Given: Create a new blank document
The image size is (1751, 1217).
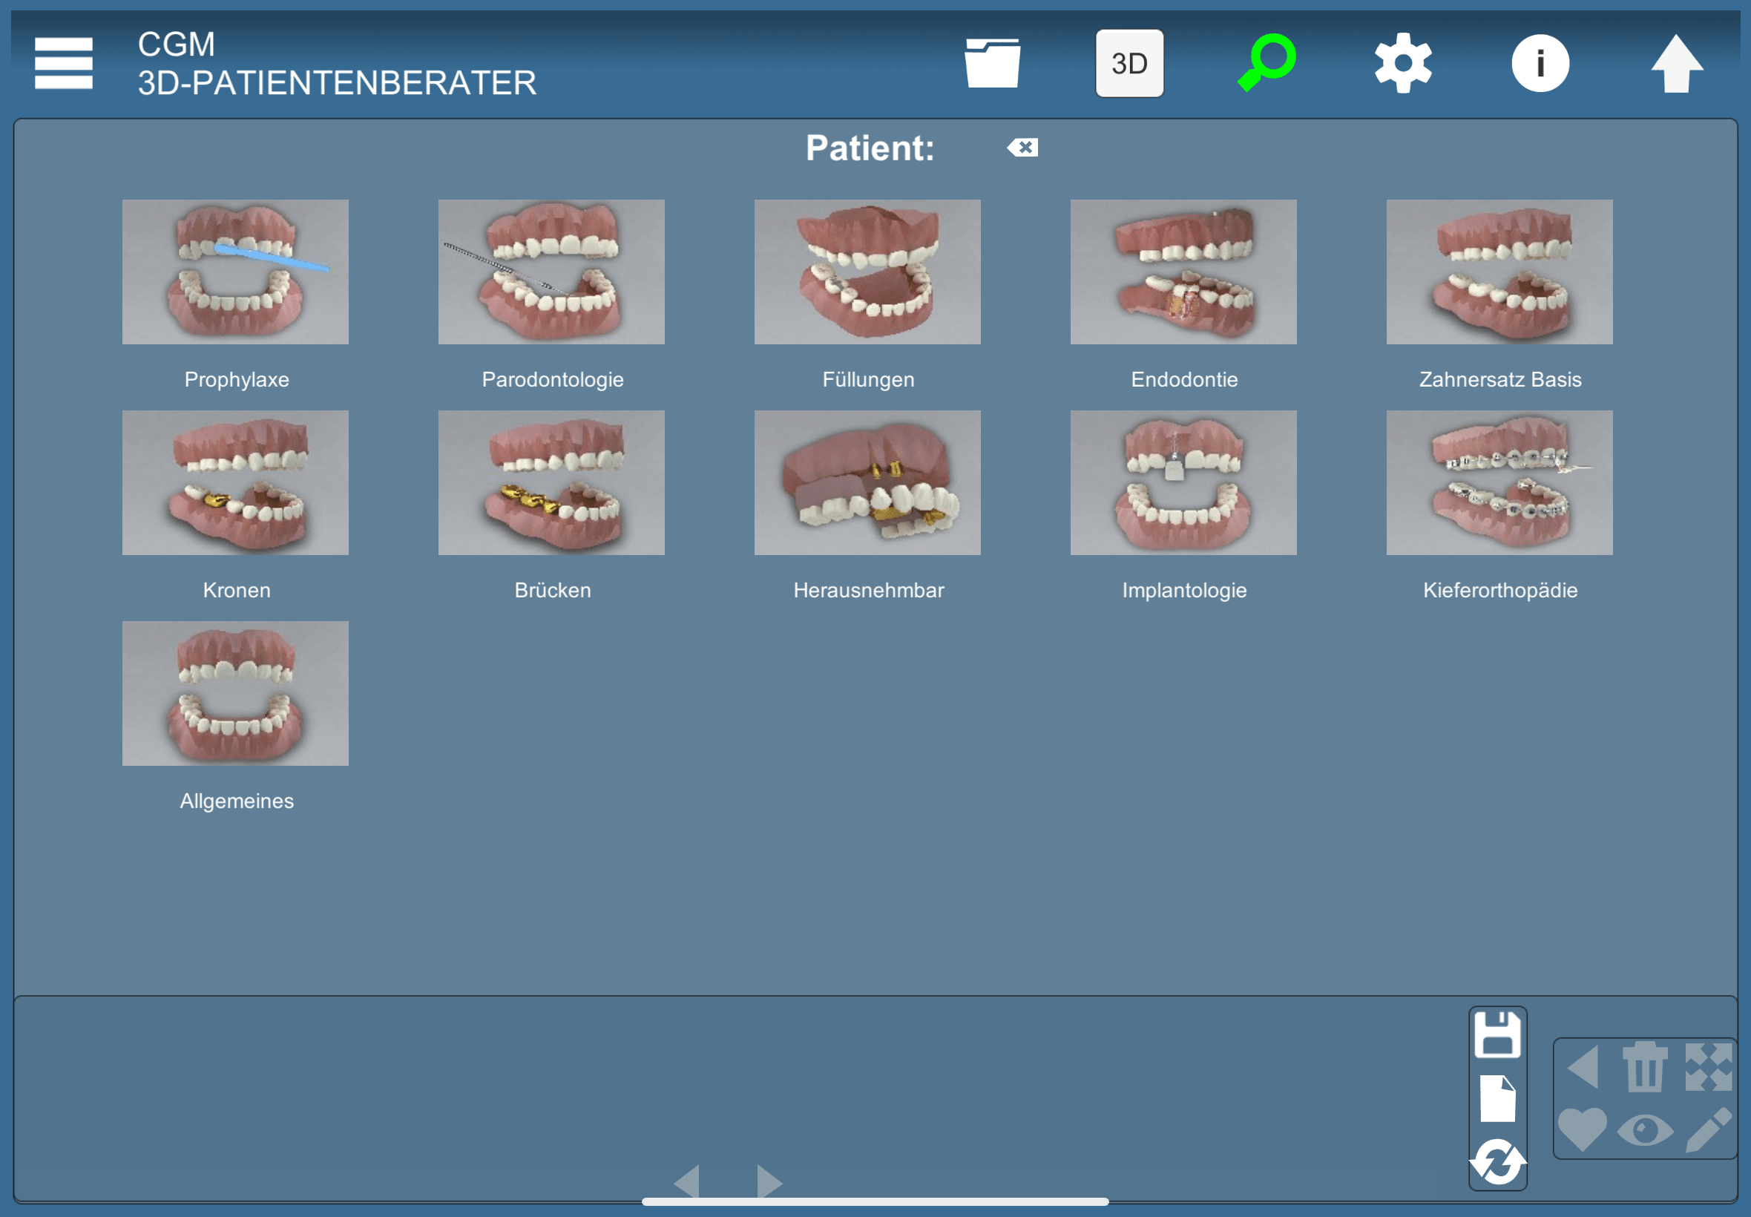Looking at the screenshot, I should 1497,1099.
